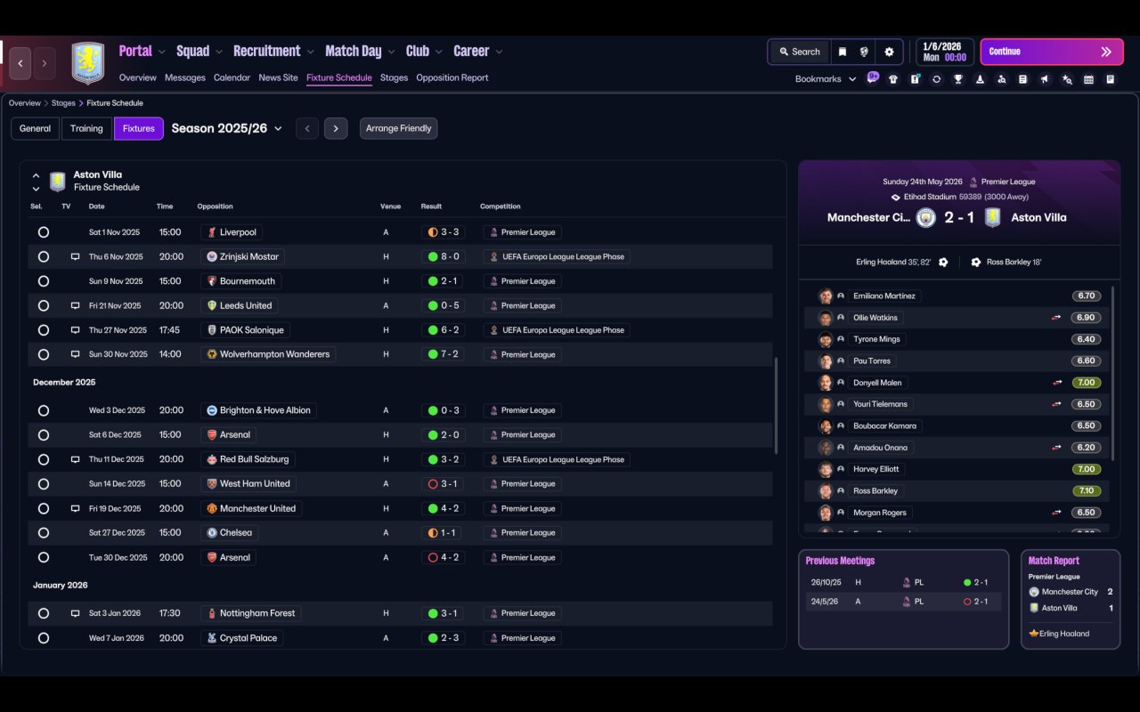Click the rightmost notebook bookmark icon
The width and height of the screenshot is (1140, 712).
coord(1111,79)
